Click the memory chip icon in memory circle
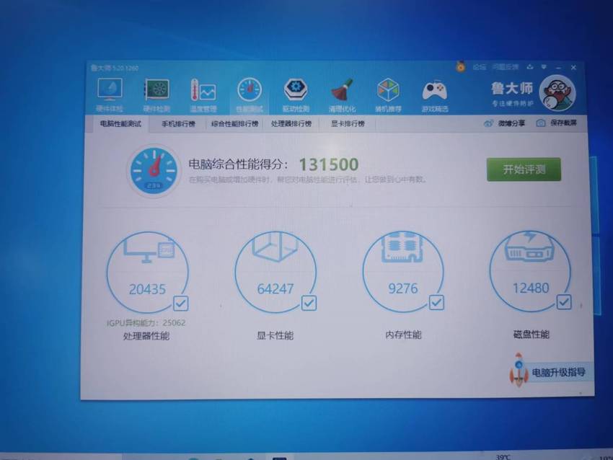This screenshot has width=613, height=460. [x=402, y=247]
